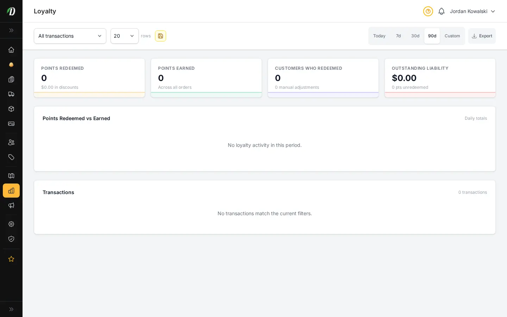Open the 20 rows count dropdown

[125, 36]
